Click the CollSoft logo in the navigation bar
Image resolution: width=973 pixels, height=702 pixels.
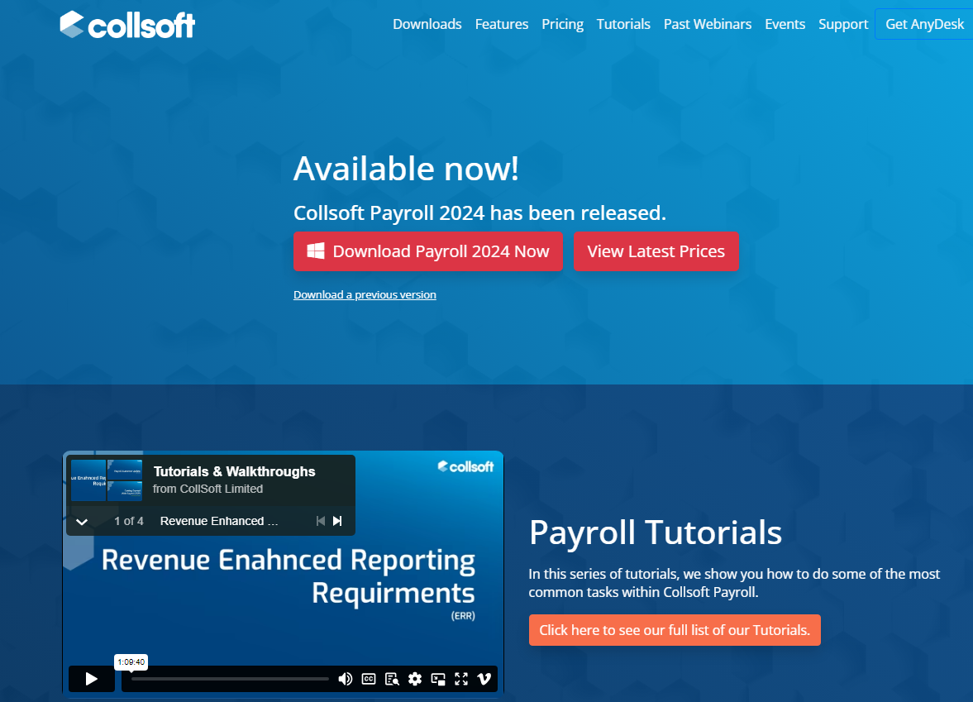(x=127, y=25)
